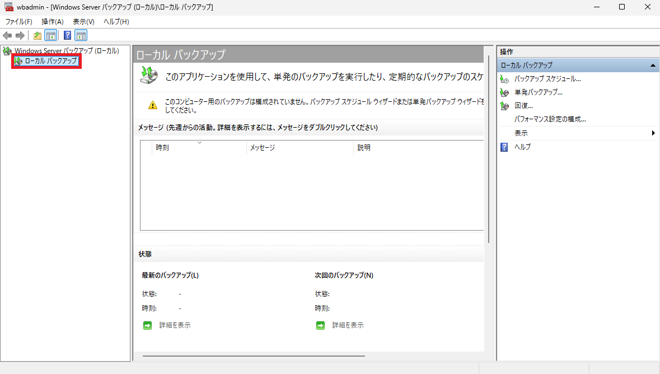Sort by the メッセージ column header
This screenshot has width=660, height=374.
(x=299, y=148)
